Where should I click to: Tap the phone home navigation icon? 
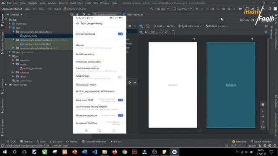[99, 130]
